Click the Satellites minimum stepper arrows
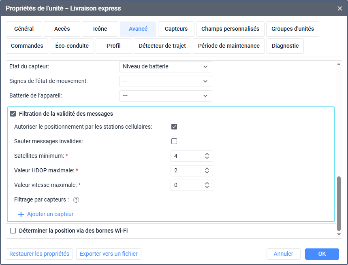 click(x=207, y=156)
